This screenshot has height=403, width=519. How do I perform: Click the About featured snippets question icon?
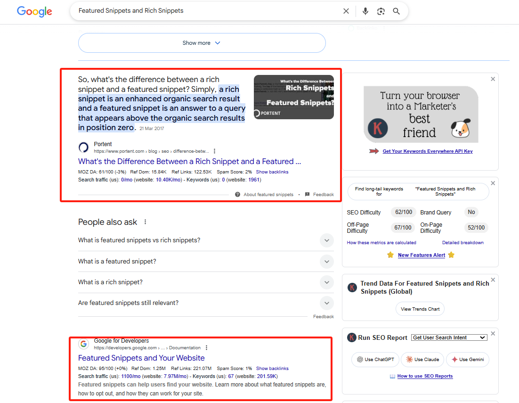click(237, 194)
